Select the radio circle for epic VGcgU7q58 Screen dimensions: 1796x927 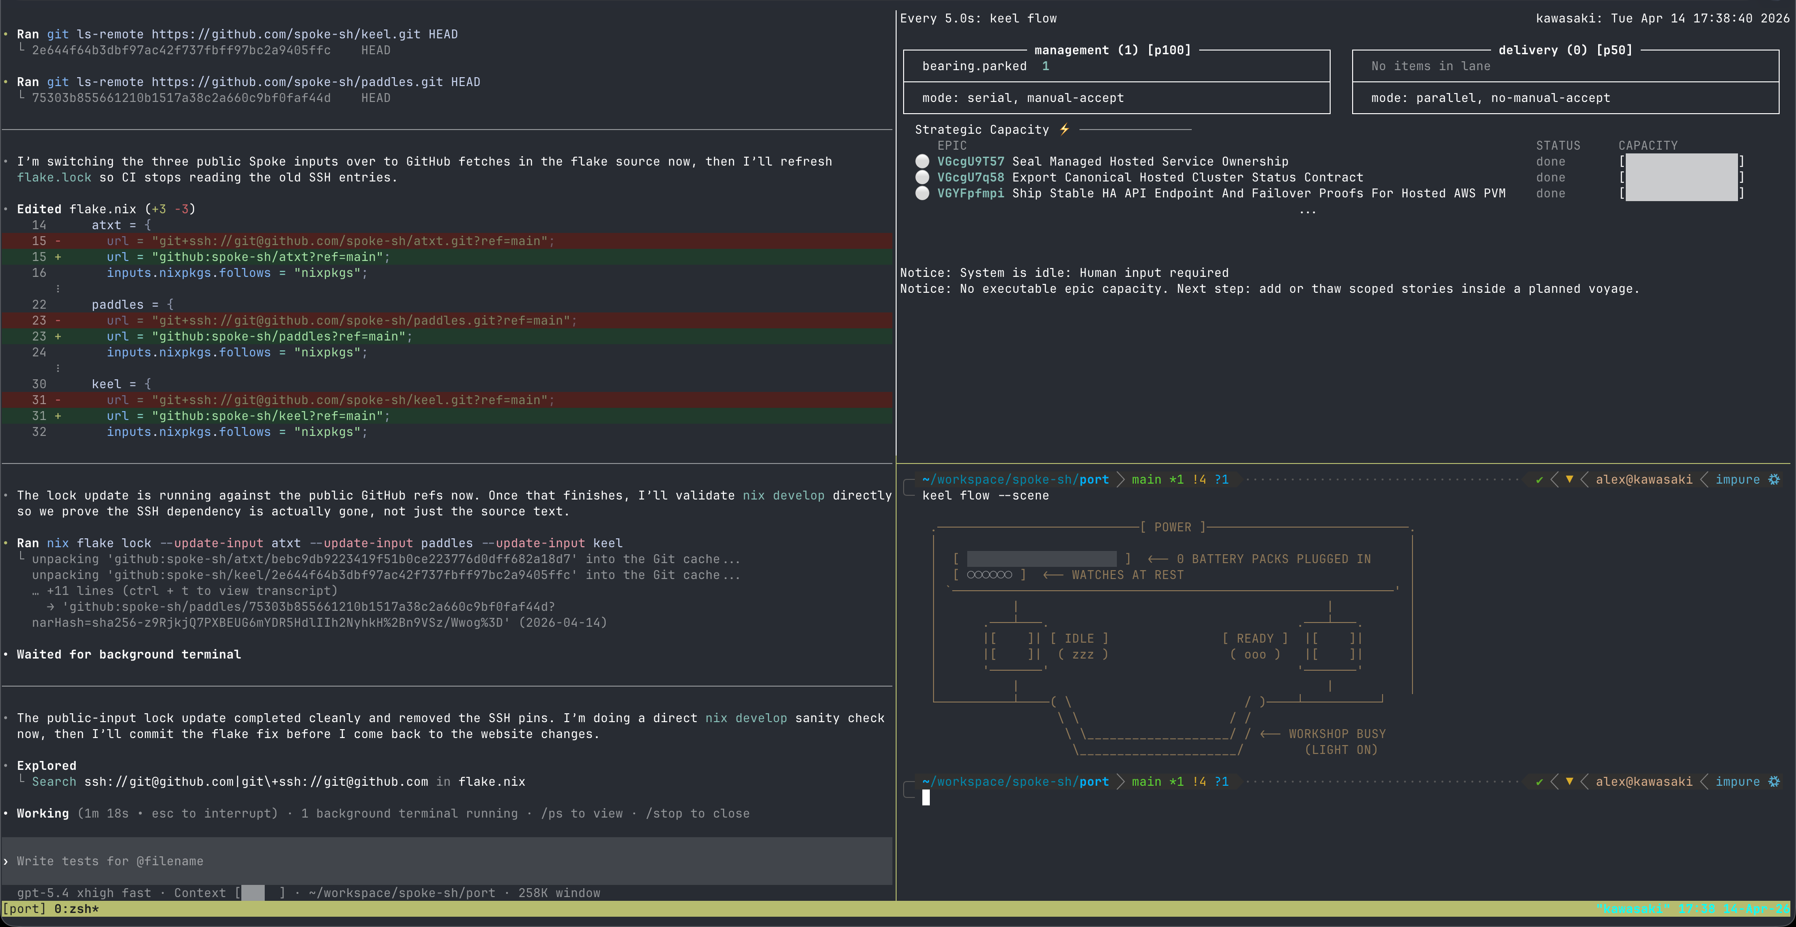click(922, 178)
